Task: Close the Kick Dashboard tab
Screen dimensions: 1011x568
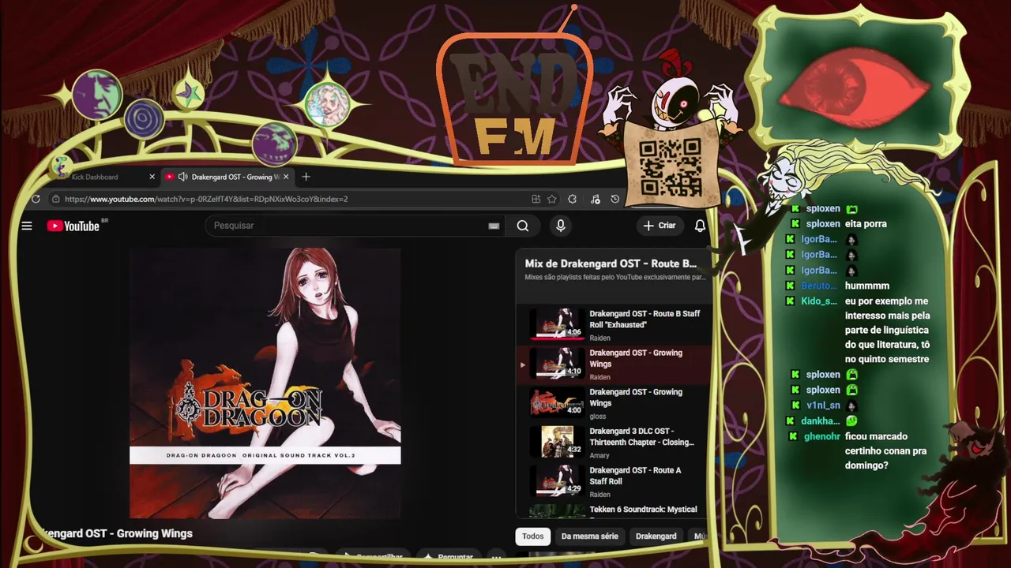Action: 152,177
